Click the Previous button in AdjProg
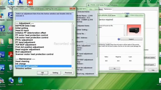Viewport: 161px width, 90px height. (x=68, y=73)
